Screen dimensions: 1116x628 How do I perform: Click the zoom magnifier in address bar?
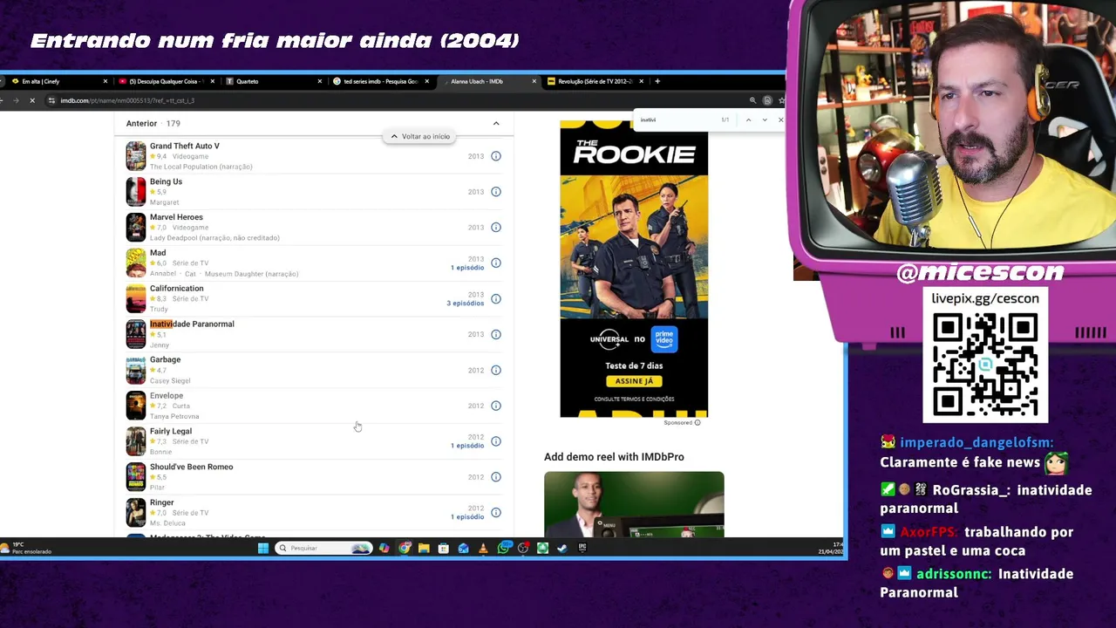[752, 100]
